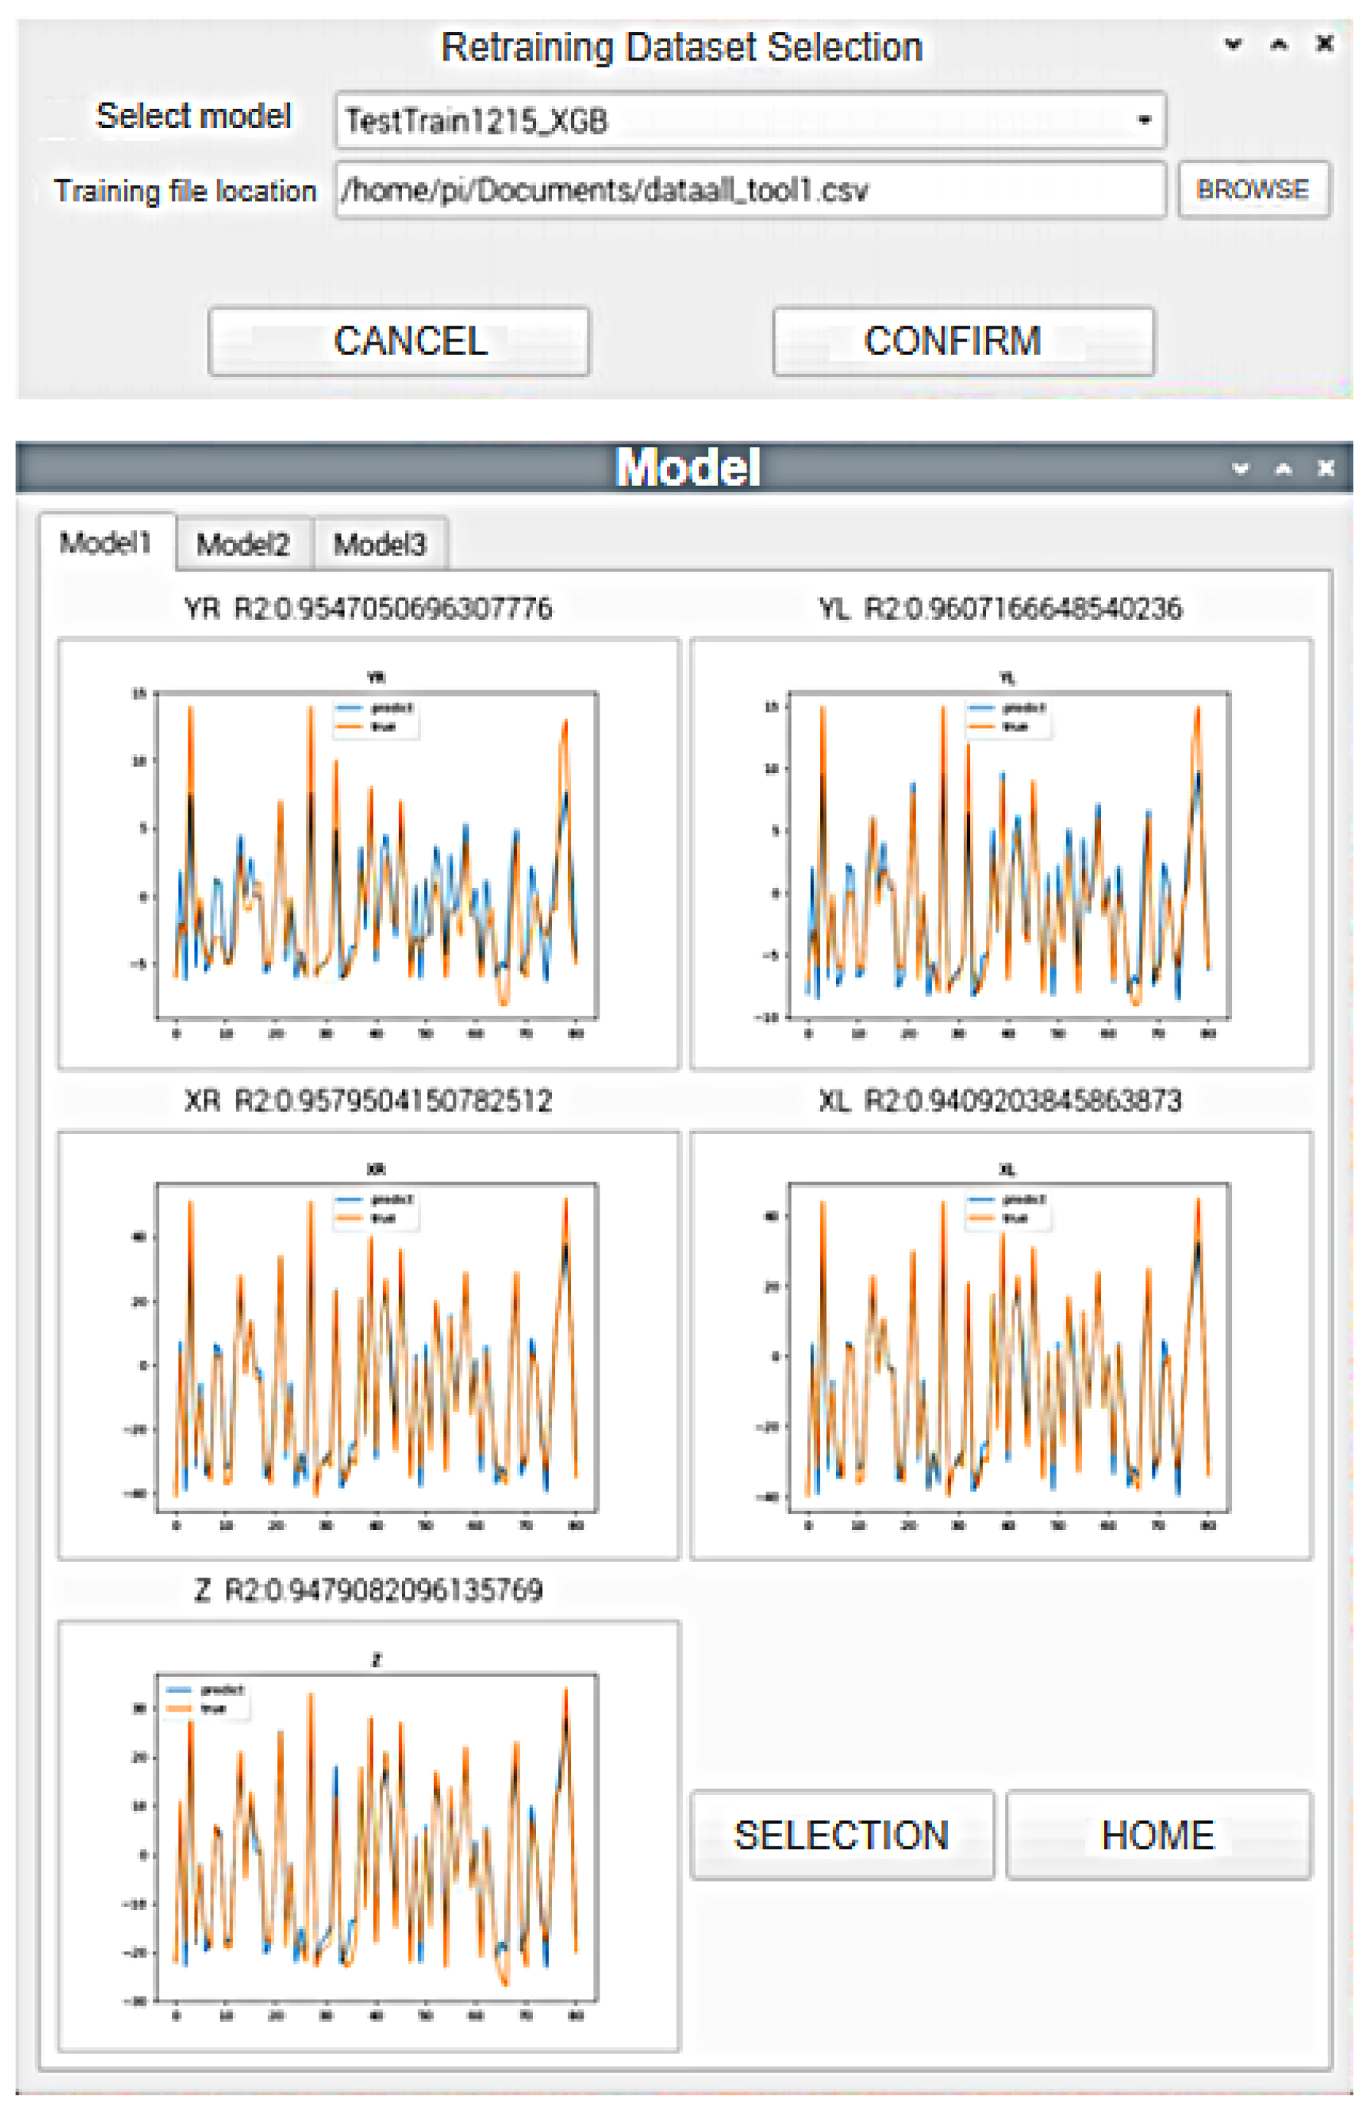
Task: Open the Model2 tab
Action: tap(243, 544)
